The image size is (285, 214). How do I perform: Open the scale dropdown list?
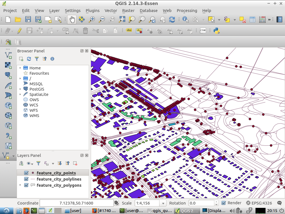[163, 203]
